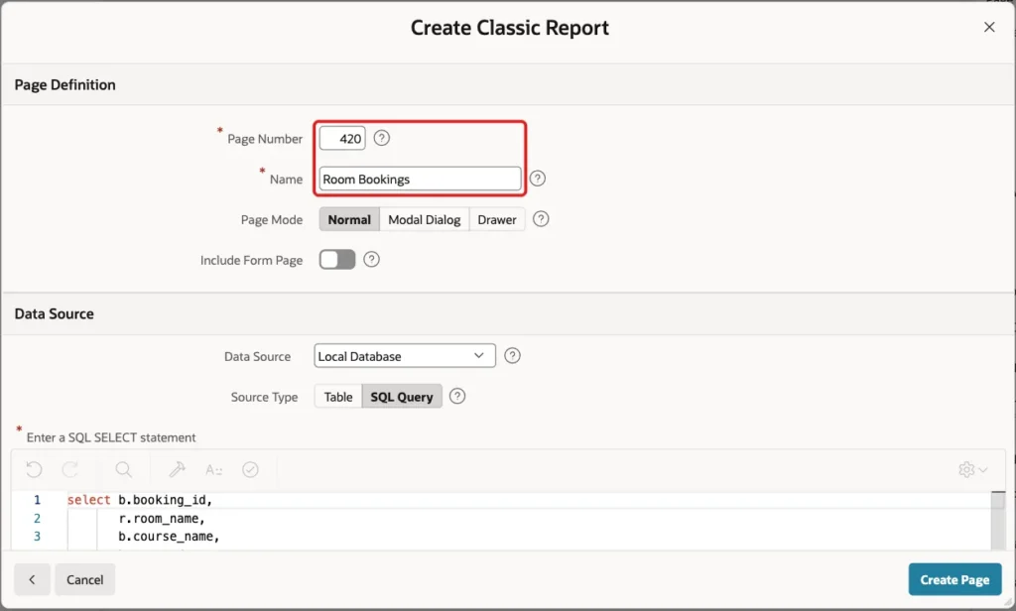Click the Cancel button
1016x611 pixels.
(85, 579)
